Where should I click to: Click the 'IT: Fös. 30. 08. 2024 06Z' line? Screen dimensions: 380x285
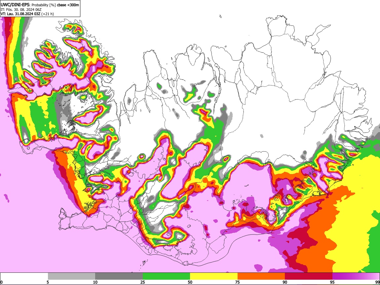coord(21,10)
